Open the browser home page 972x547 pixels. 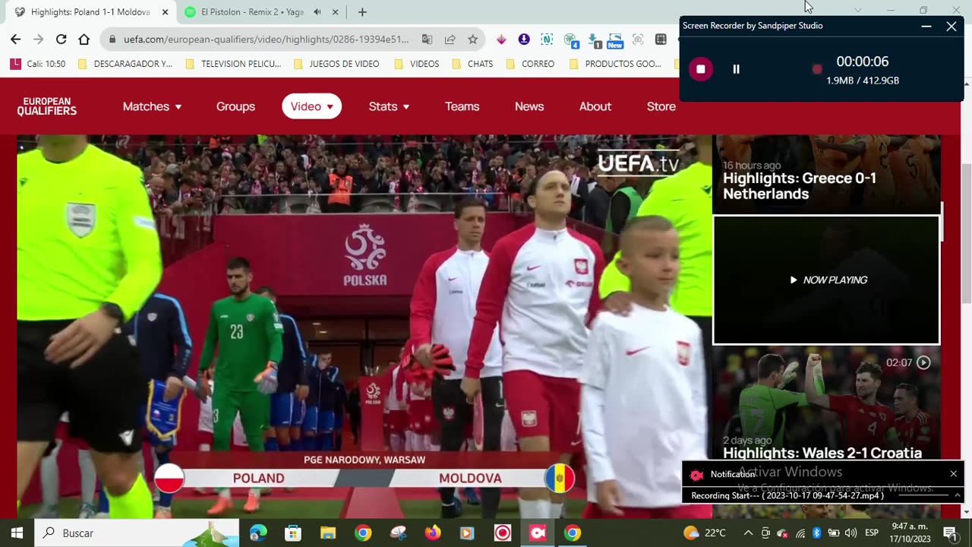(84, 40)
